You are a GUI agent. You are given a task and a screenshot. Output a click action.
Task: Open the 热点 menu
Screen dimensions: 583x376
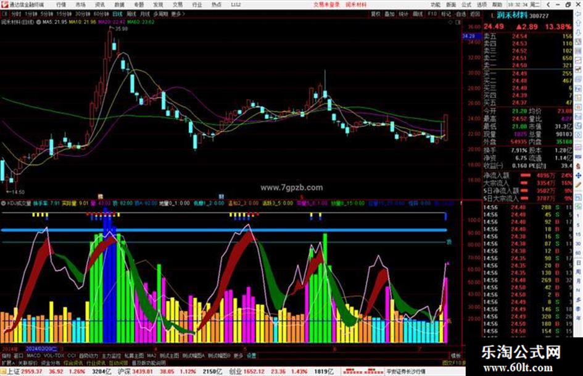click(216, 4)
